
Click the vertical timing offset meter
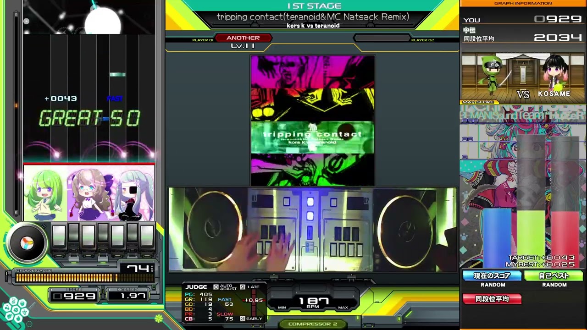253,303
